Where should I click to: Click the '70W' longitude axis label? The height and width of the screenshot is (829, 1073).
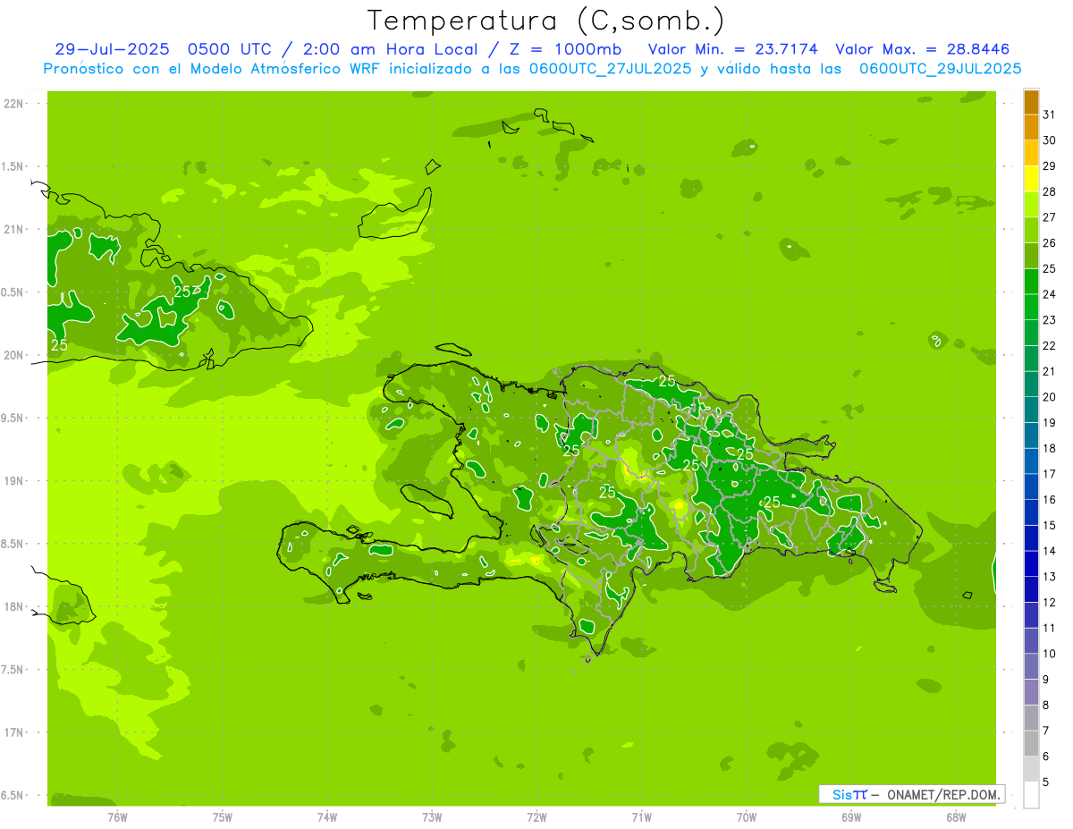747,817
